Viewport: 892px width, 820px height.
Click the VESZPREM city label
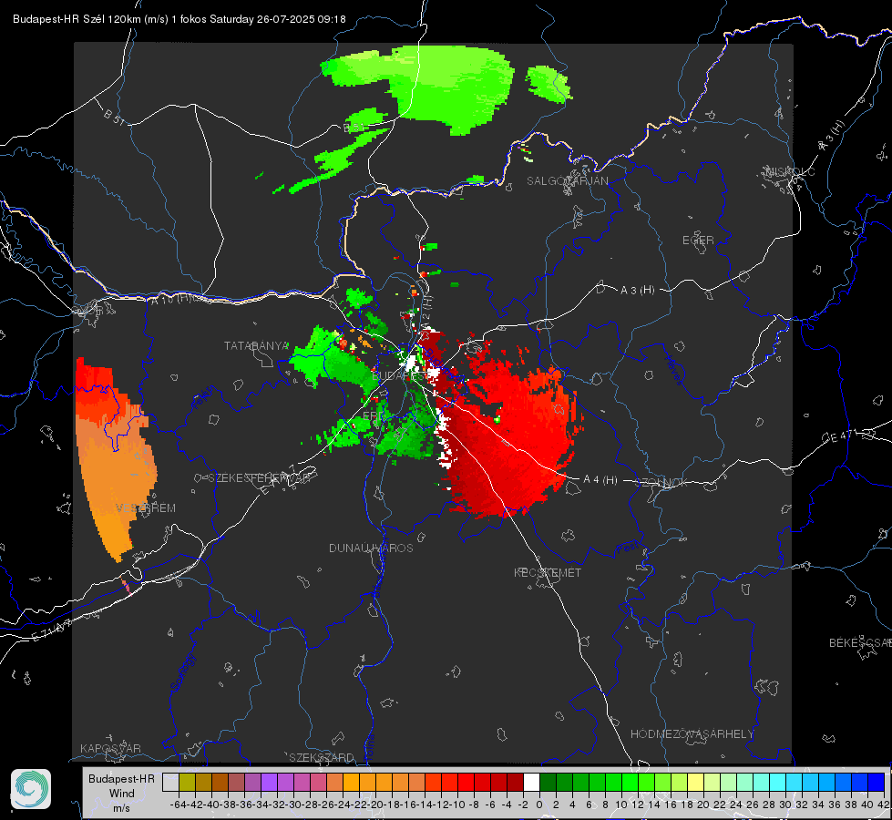click(146, 508)
